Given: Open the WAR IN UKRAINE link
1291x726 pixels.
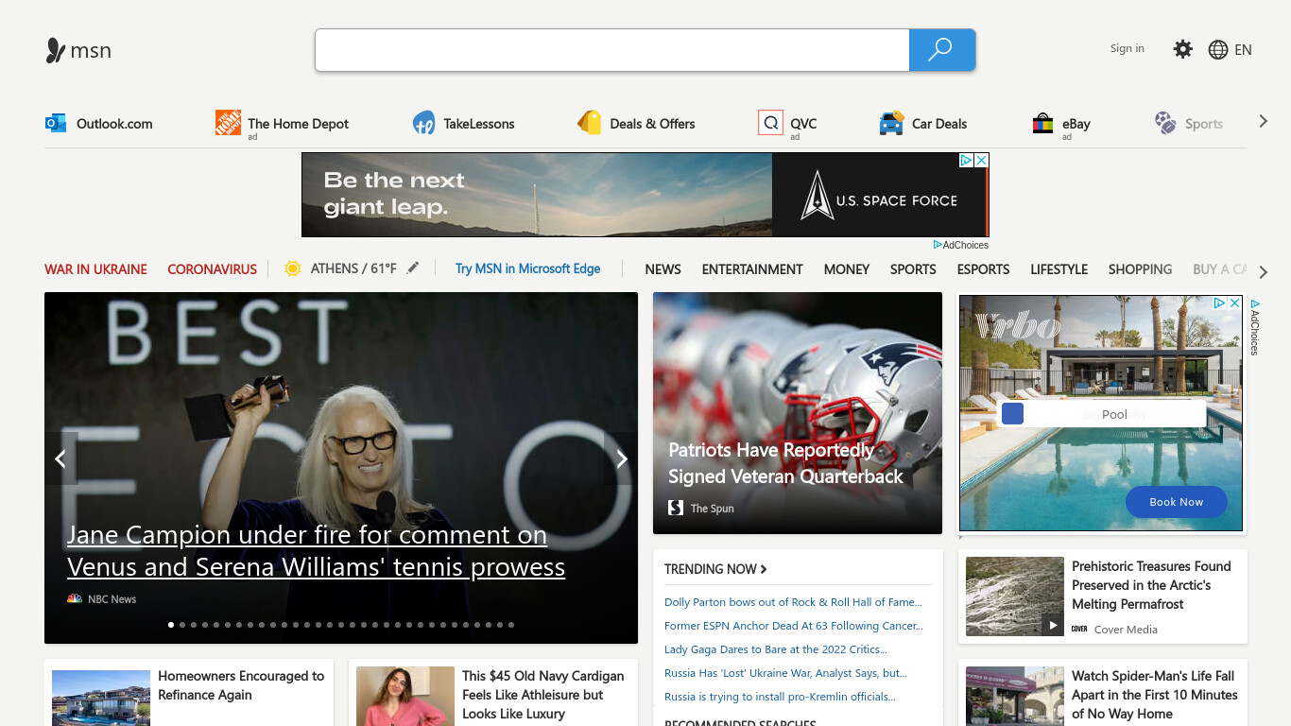Looking at the screenshot, I should point(95,269).
